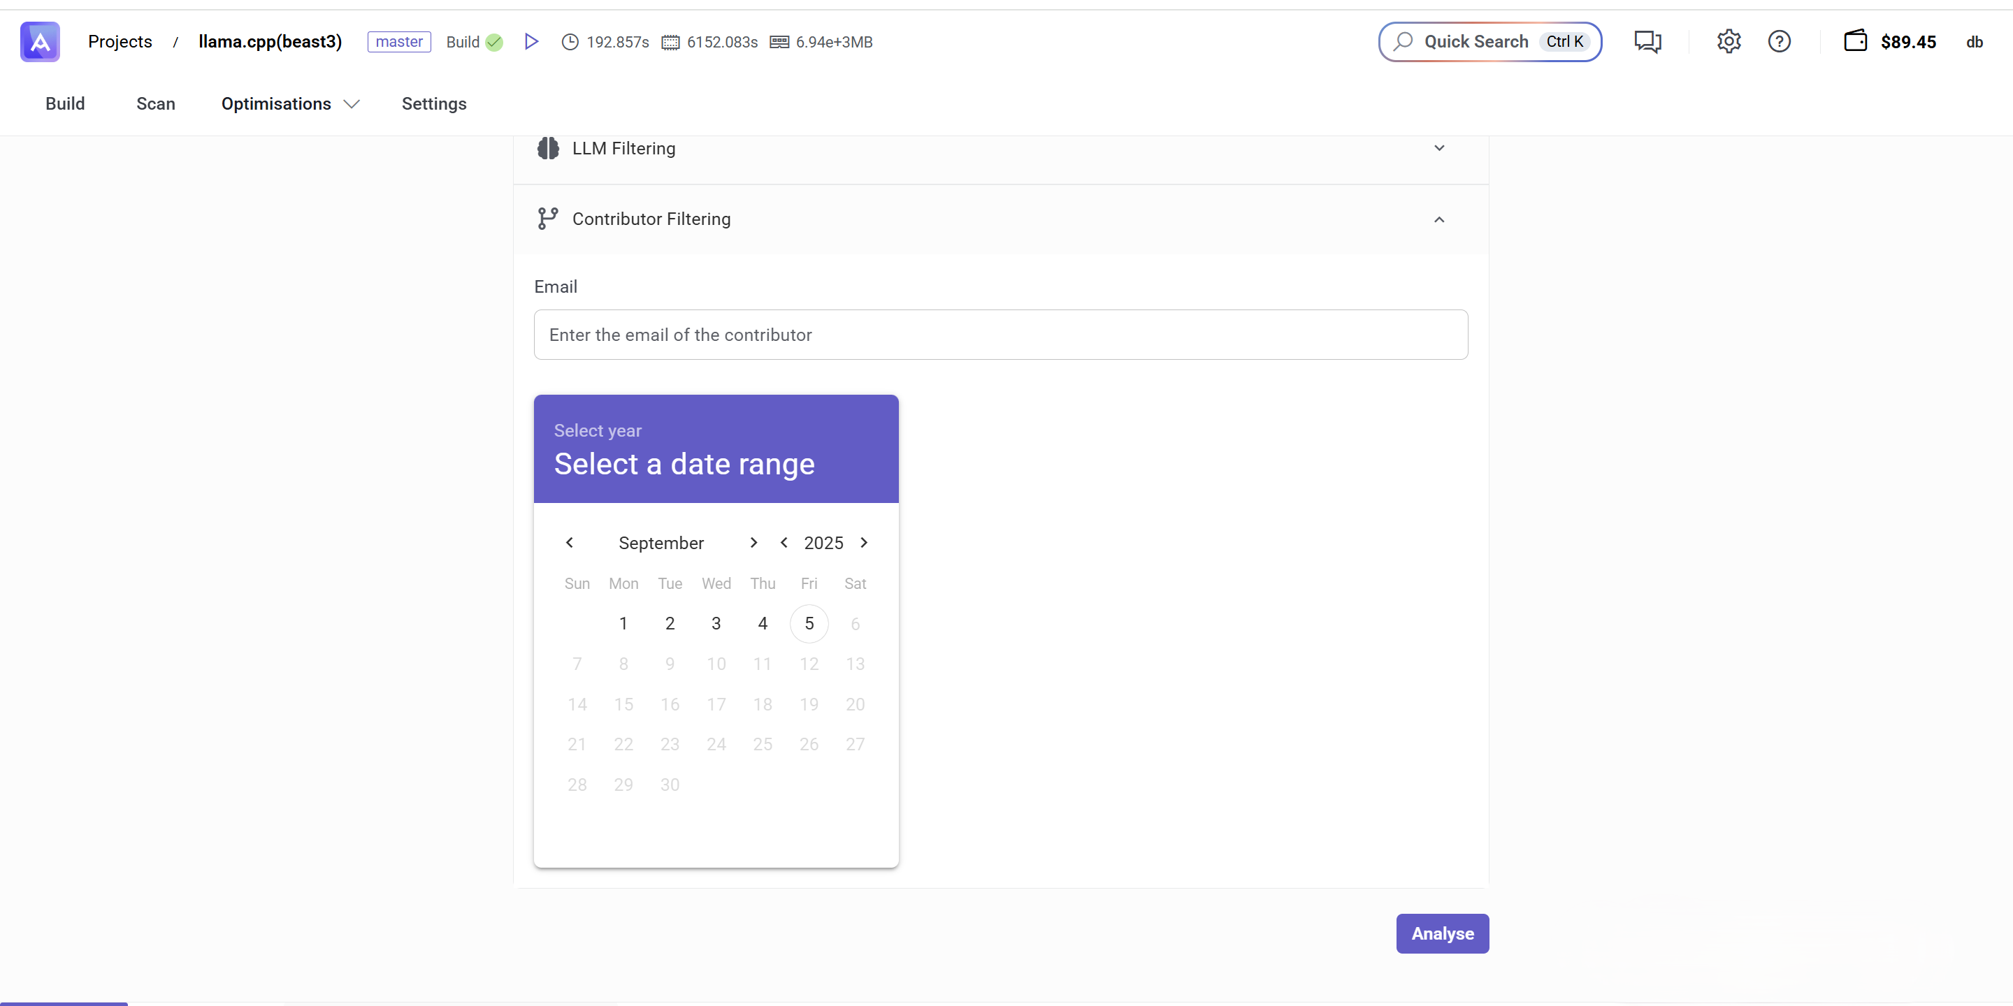Switch to the Scan tab

pos(155,104)
